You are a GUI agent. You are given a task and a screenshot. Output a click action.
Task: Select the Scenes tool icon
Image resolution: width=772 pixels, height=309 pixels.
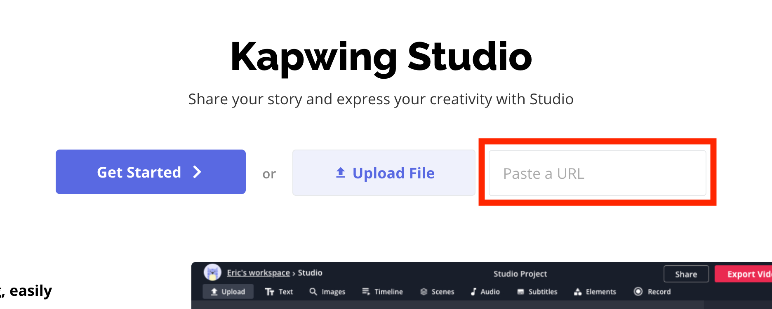(424, 292)
